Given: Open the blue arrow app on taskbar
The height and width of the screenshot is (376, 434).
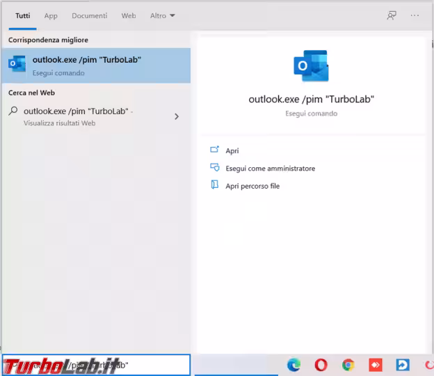Looking at the screenshot, I should pos(403,365).
